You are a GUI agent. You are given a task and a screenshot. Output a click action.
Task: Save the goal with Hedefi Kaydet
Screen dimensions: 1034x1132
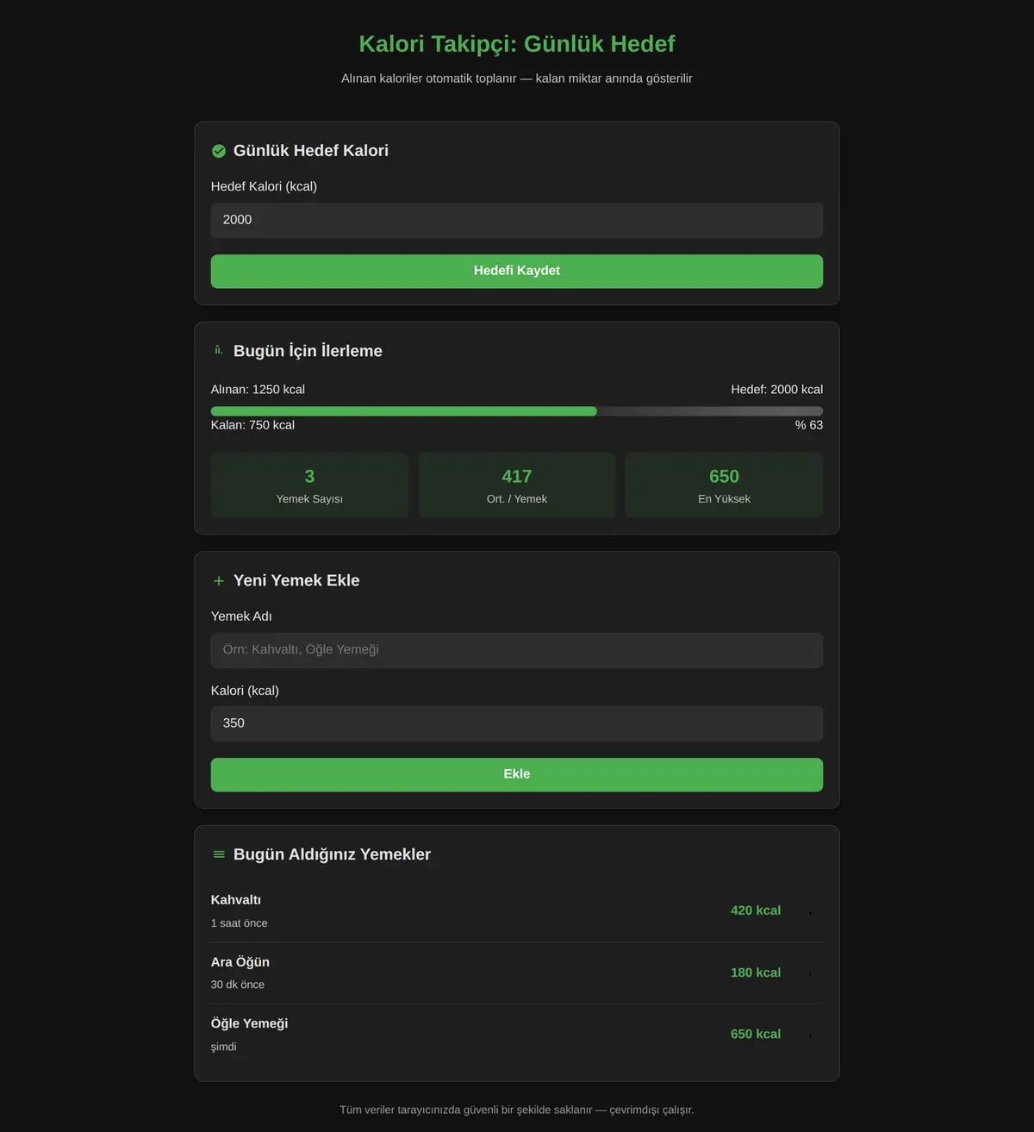tap(517, 271)
